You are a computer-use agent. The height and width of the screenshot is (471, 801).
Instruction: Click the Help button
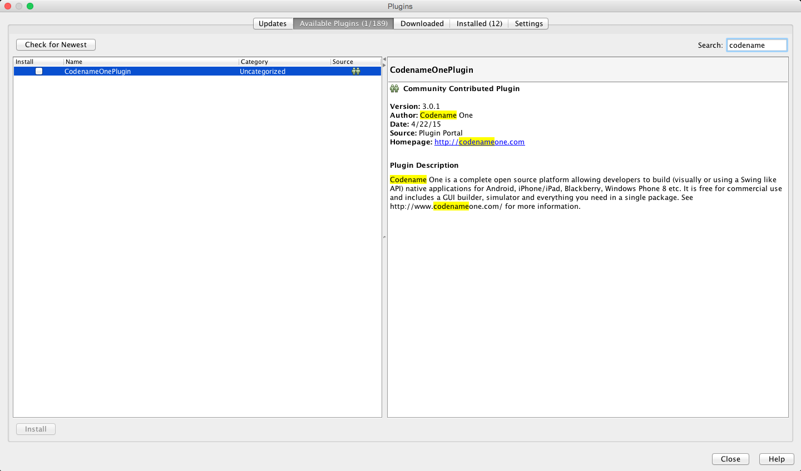point(777,459)
